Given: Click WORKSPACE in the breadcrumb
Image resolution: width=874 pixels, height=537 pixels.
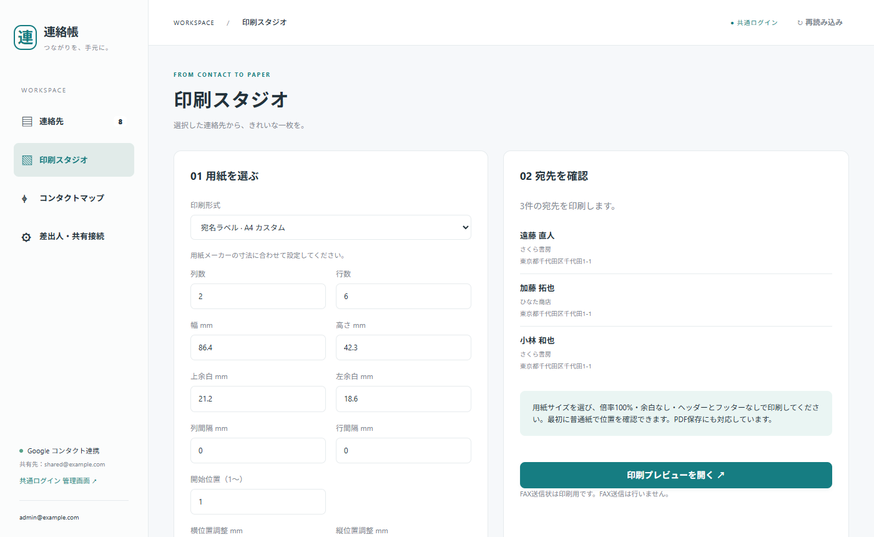Looking at the screenshot, I should click(x=194, y=22).
